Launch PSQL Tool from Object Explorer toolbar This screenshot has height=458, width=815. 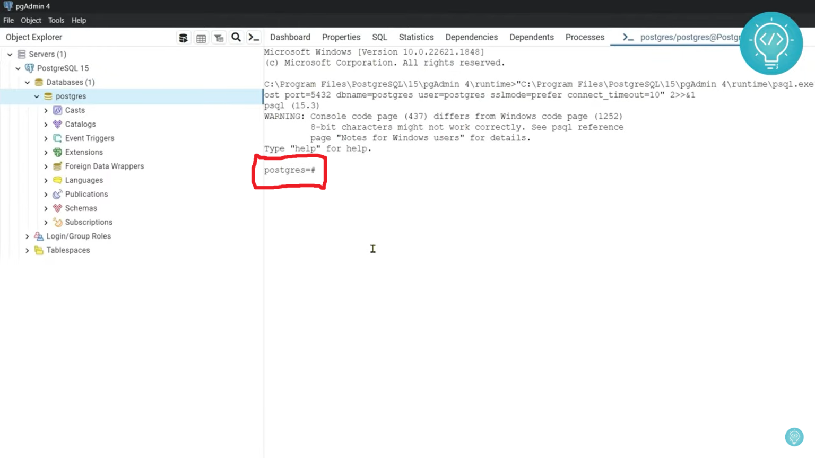click(254, 37)
